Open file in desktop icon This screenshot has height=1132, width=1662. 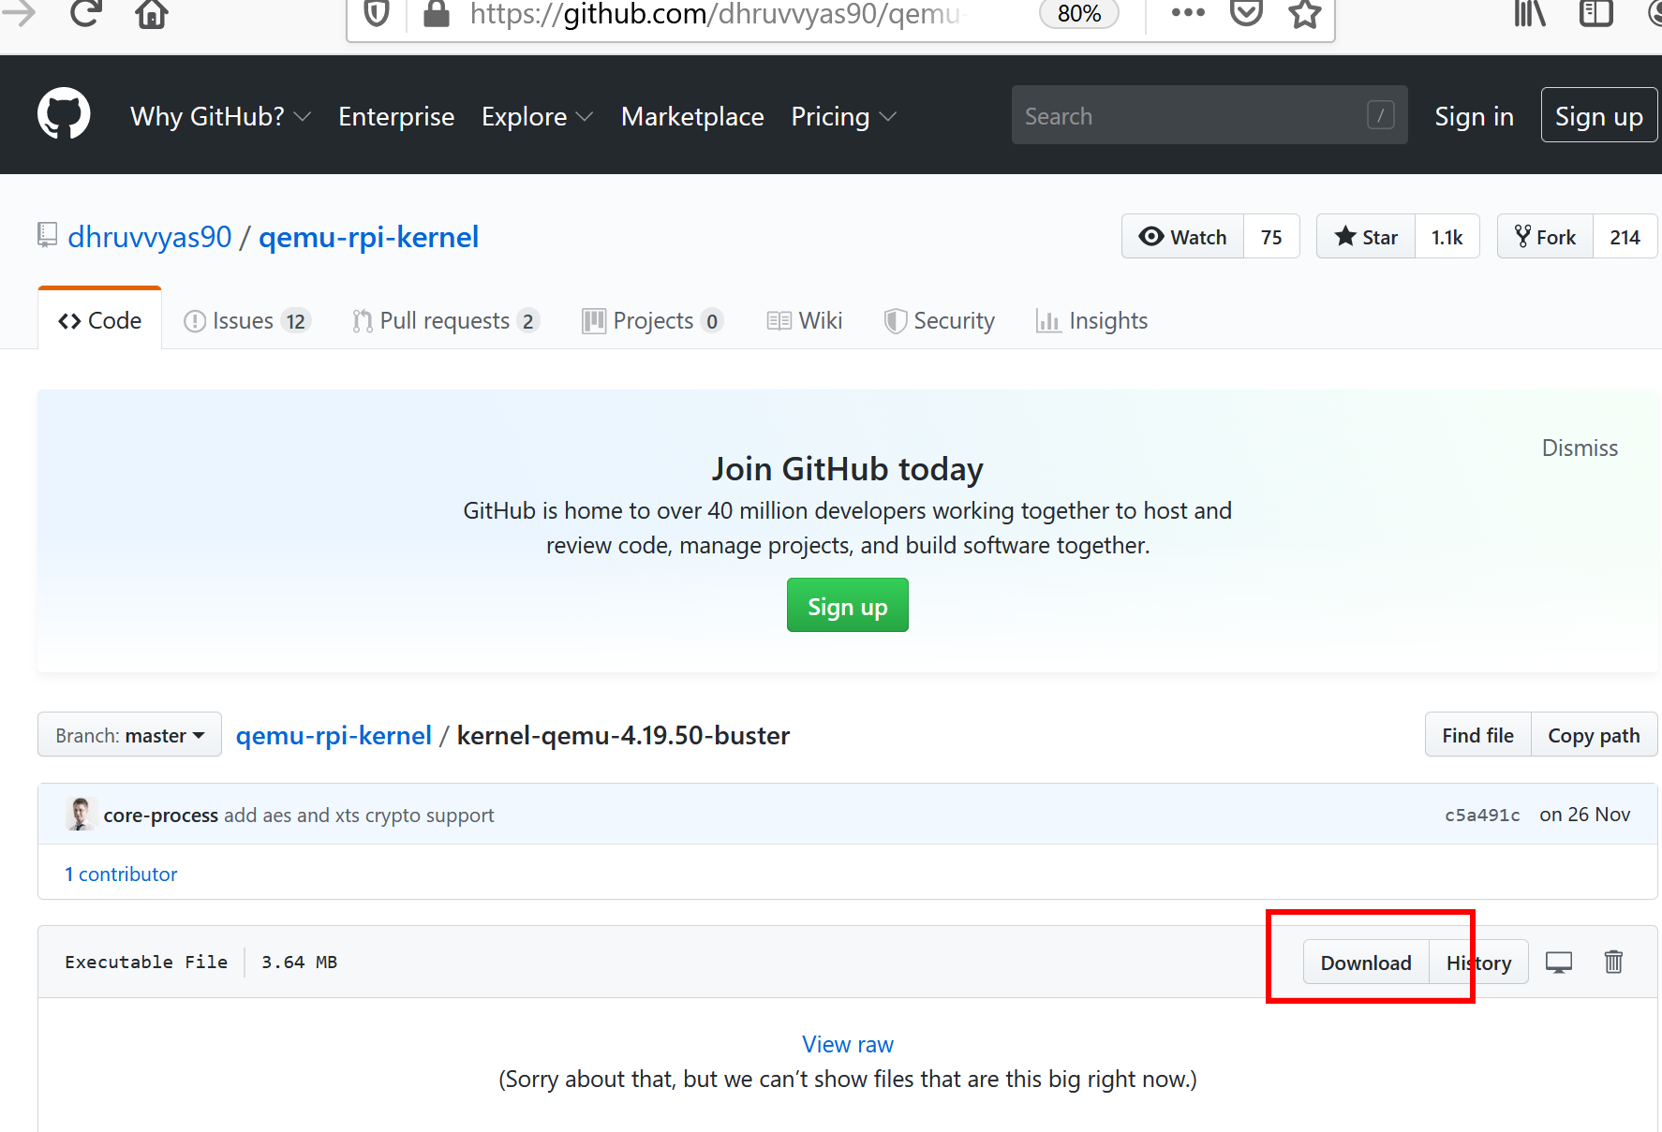(x=1559, y=963)
